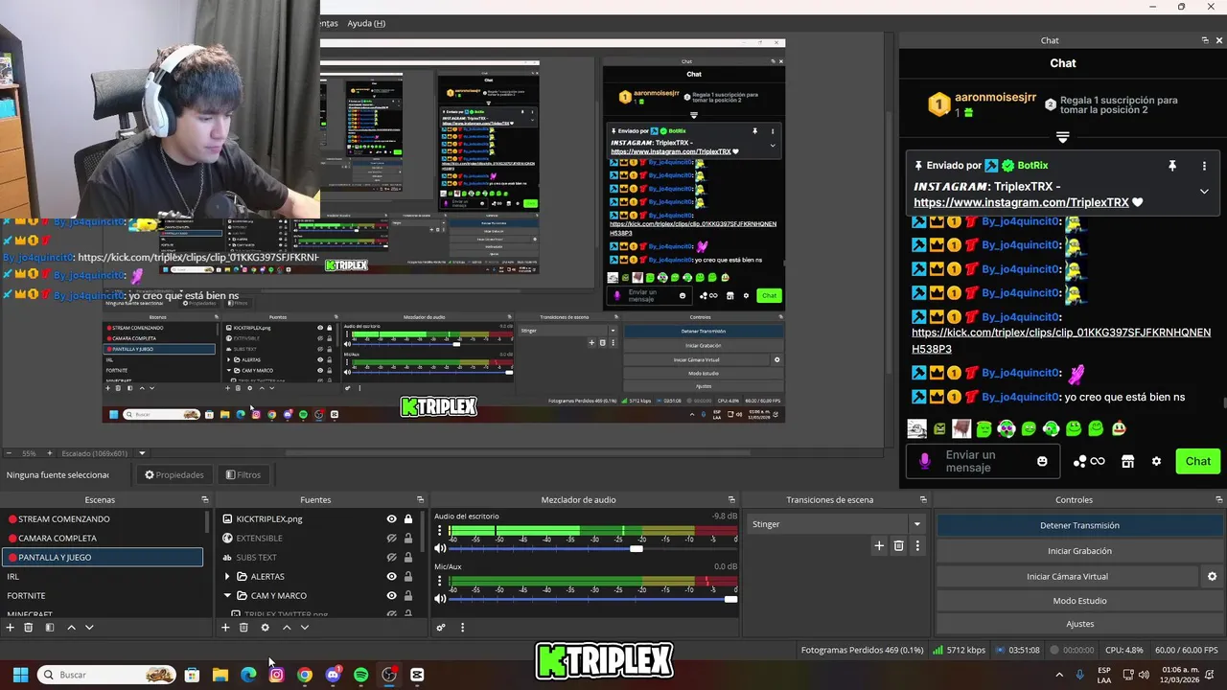Open channel points icon in chat bar

[1089, 461]
